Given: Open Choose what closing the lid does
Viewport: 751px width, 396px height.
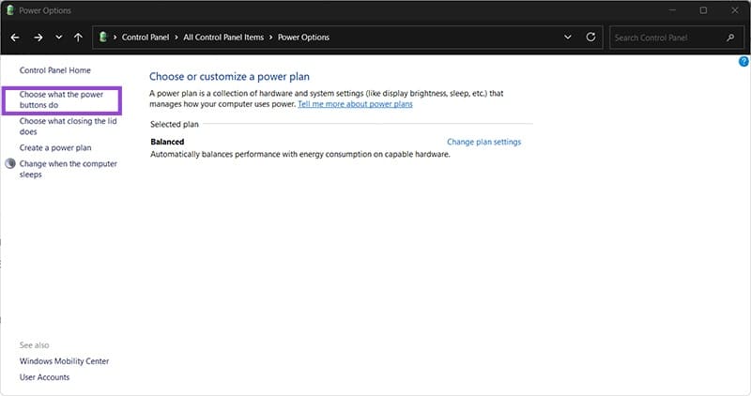Looking at the screenshot, I should [x=68, y=127].
